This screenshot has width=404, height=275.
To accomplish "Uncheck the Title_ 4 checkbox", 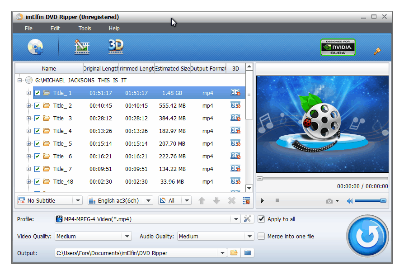I will tap(38, 131).
